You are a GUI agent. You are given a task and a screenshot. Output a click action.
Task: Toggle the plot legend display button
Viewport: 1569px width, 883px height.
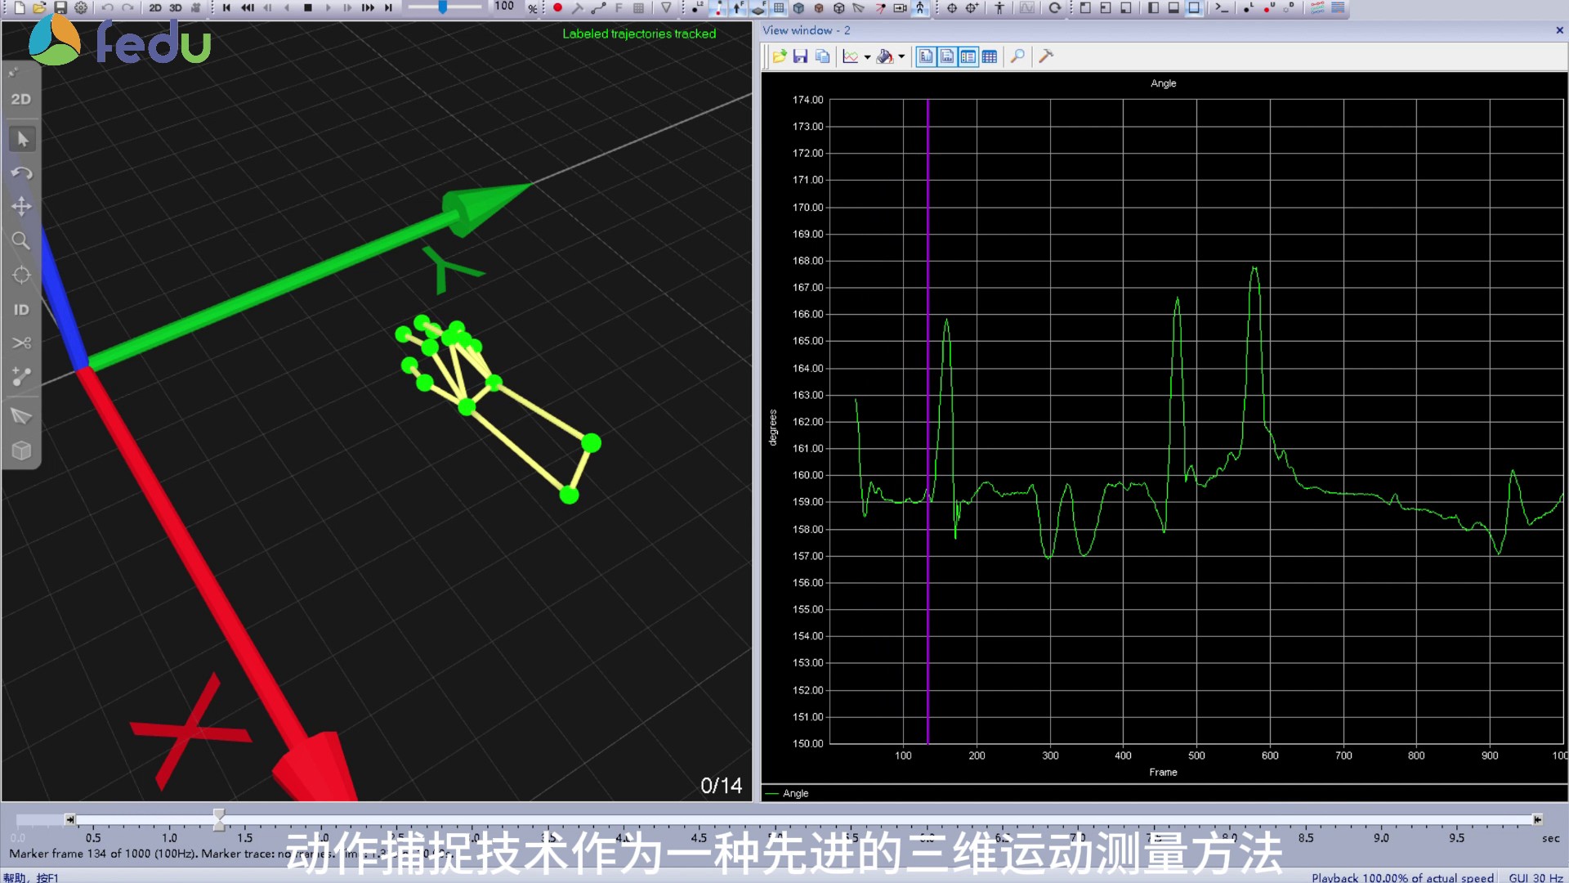coord(968,56)
